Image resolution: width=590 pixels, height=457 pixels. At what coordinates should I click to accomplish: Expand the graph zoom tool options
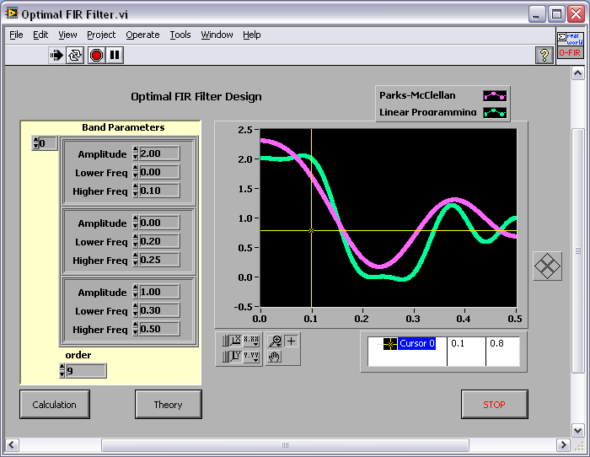click(275, 341)
